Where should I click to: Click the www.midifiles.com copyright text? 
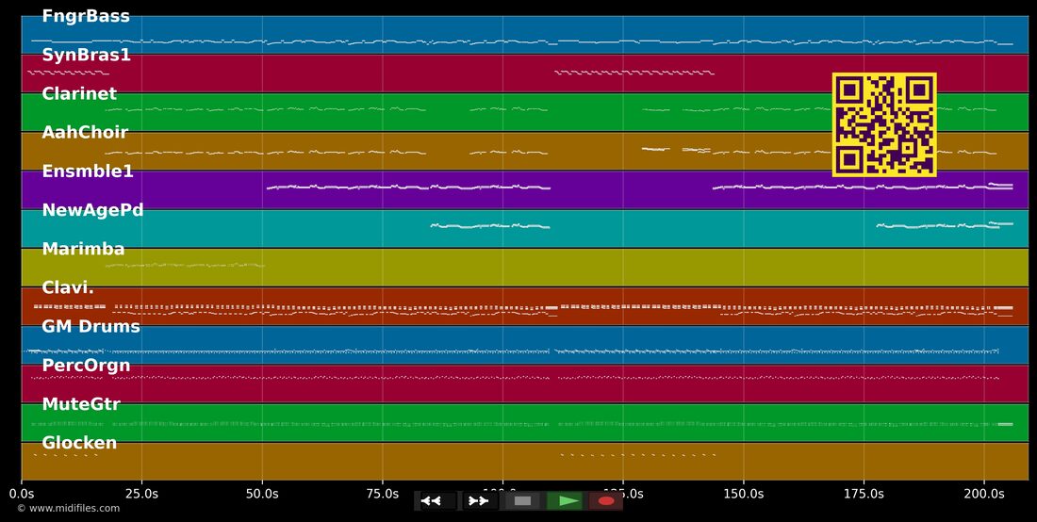tap(69, 508)
